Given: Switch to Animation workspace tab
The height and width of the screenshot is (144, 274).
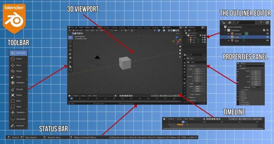Looking at the screenshot, I should point(147,28).
